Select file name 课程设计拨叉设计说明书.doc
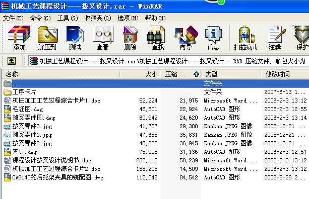This screenshot has height=199, width=309. [x=51, y=160]
